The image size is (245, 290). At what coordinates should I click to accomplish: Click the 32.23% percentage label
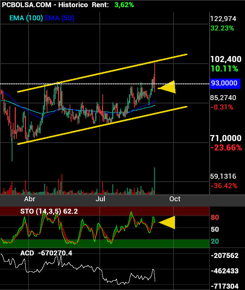(222, 28)
